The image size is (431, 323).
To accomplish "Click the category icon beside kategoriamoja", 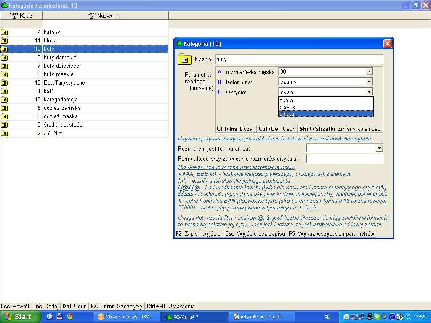I will click(x=4, y=100).
